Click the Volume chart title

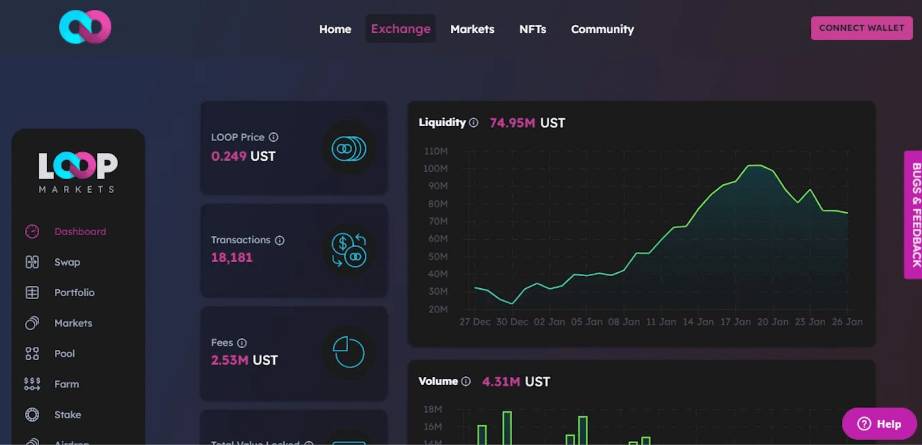tap(438, 381)
